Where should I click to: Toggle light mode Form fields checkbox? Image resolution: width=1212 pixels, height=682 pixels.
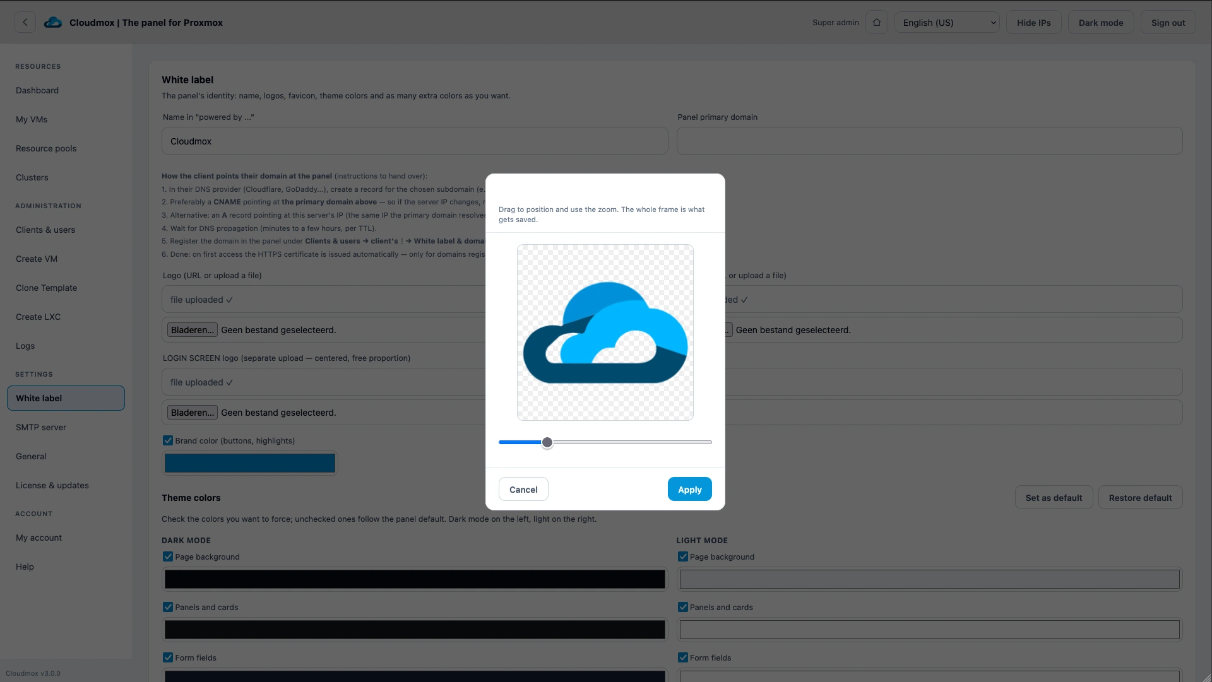pos(683,657)
